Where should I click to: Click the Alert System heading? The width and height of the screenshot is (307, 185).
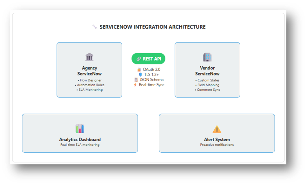tap(217, 140)
